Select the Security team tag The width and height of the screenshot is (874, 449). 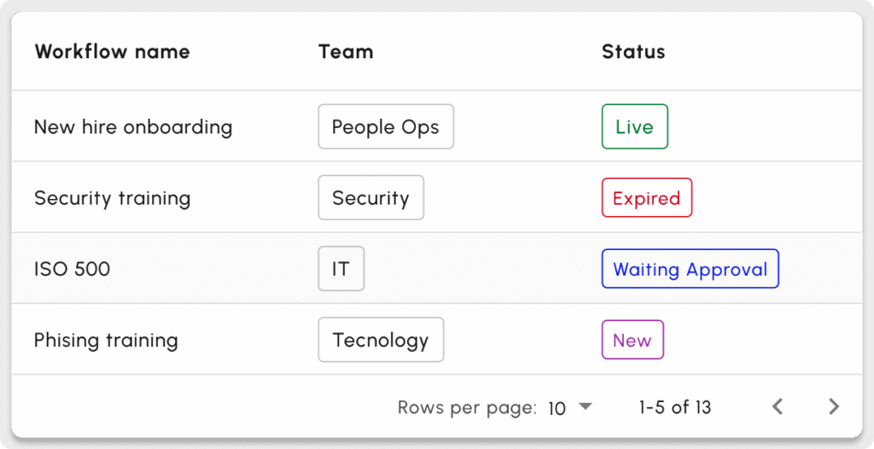pos(370,198)
